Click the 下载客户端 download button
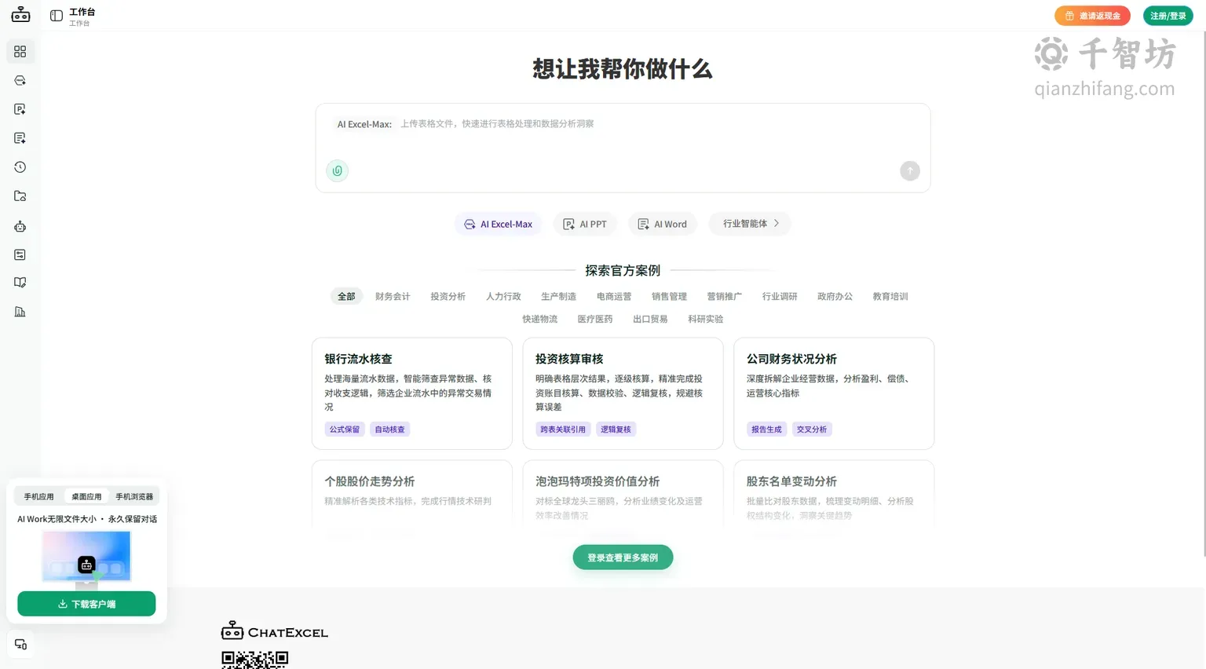1206x669 pixels. click(86, 604)
